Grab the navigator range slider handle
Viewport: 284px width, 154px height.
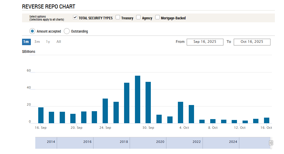(271, 143)
